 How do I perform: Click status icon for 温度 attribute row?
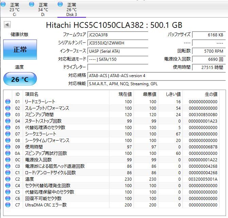8,179
